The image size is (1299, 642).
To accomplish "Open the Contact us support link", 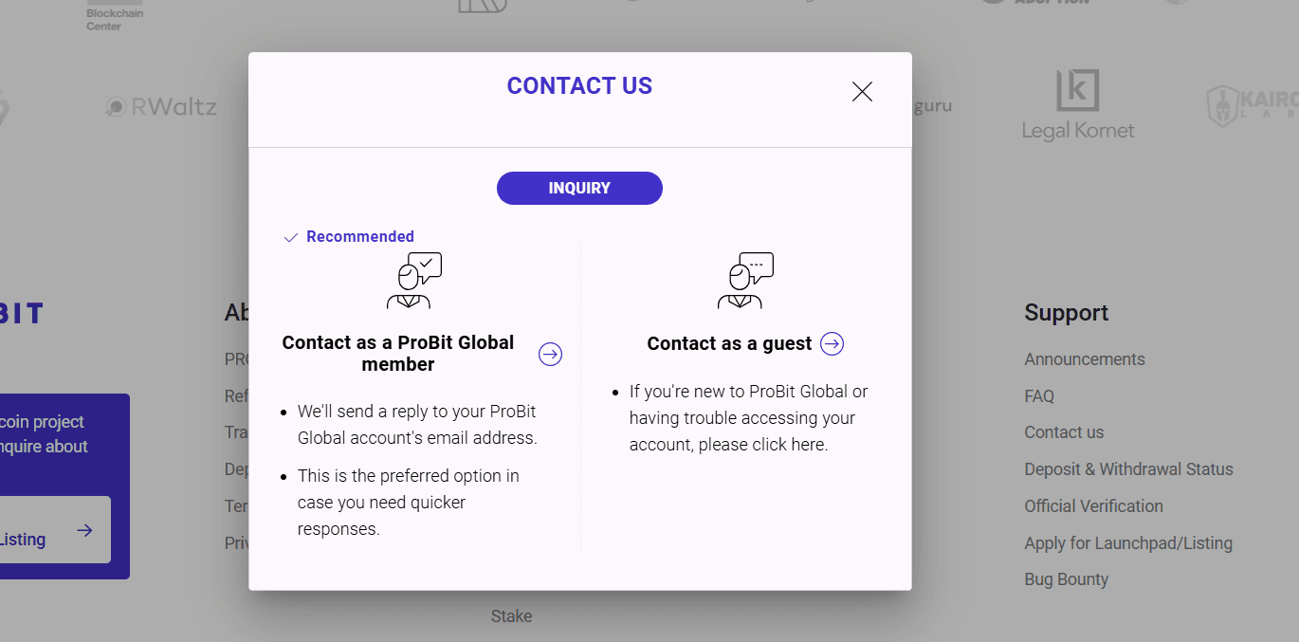I will click(x=1063, y=431).
